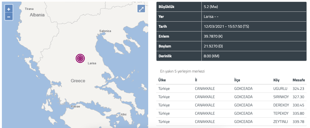Viewport: 310px width, 128px height.
Task: Select the ZEYTINLI settlement row
Action: pyautogui.click(x=231, y=122)
